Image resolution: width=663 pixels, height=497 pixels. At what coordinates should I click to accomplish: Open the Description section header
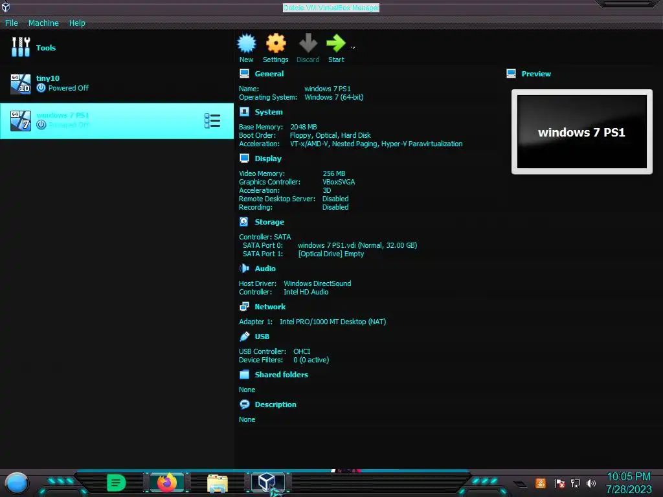click(x=275, y=404)
